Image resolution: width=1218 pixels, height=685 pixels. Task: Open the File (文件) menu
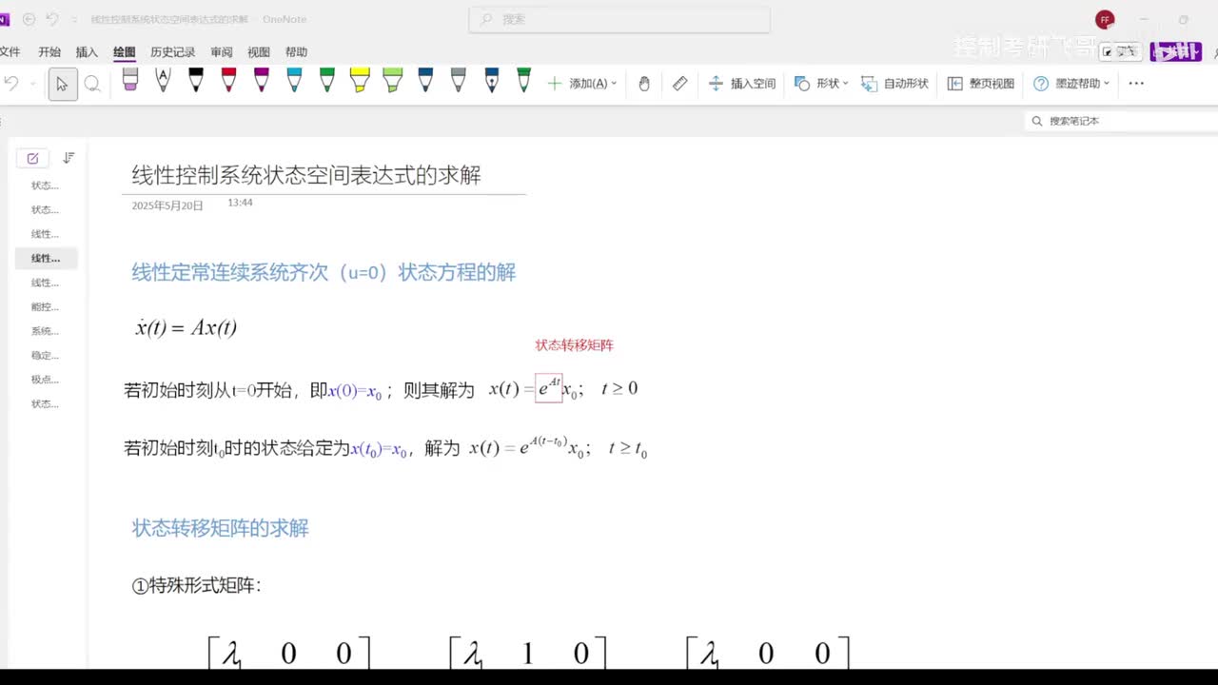10,52
